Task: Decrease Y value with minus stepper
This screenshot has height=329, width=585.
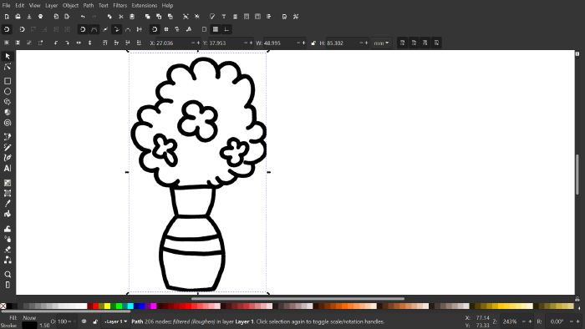Action: pyautogui.click(x=246, y=43)
